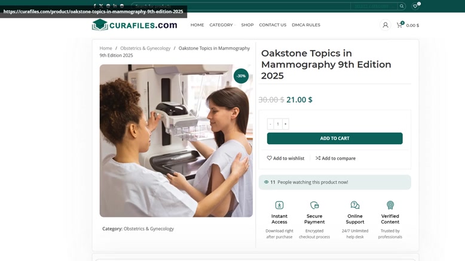Increase quantity with the plus button
The image size is (465, 261).
[x=285, y=124]
